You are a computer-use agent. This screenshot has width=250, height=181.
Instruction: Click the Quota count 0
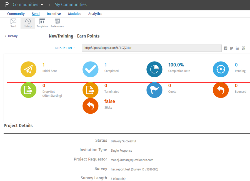point(170,86)
